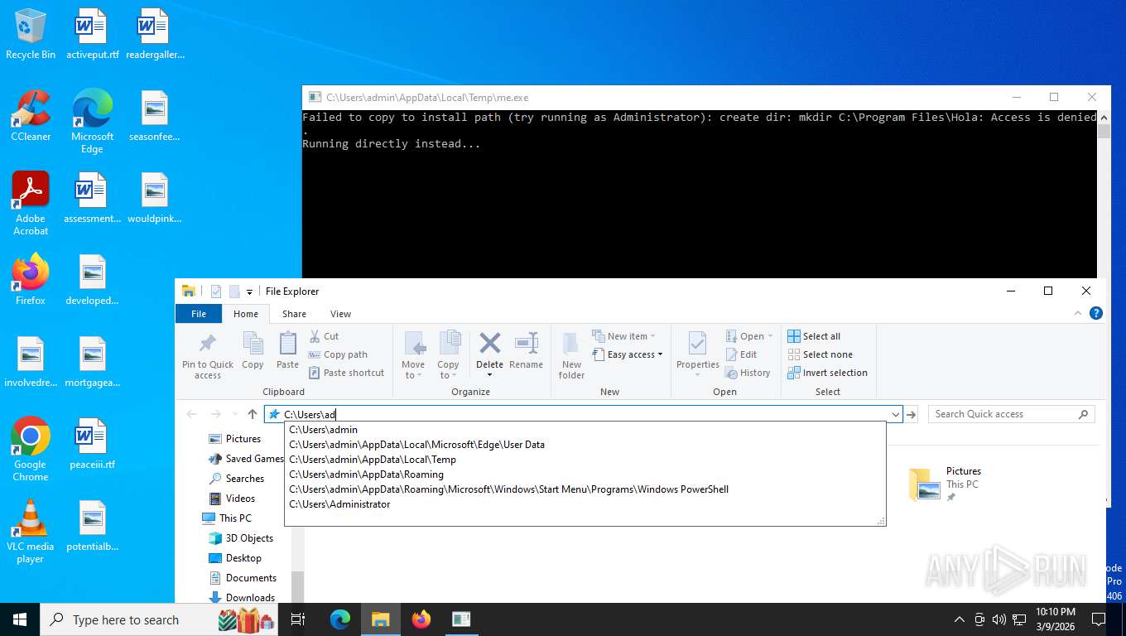
Task: Select This PC in navigation pane
Action: point(227,518)
